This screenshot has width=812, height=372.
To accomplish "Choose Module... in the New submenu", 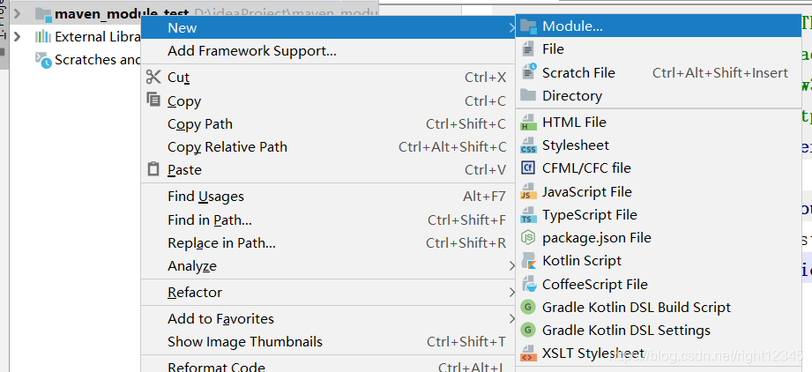I will (659, 26).
